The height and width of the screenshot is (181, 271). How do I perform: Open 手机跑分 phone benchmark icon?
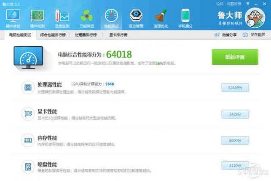point(185,15)
